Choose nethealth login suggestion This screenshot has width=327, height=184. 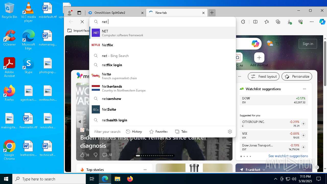pyautogui.click(x=162, y=120)
